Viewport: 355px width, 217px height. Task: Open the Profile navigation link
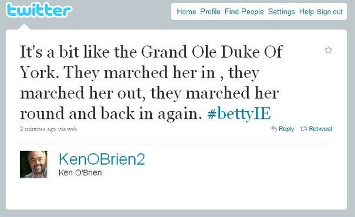(210, 12)
